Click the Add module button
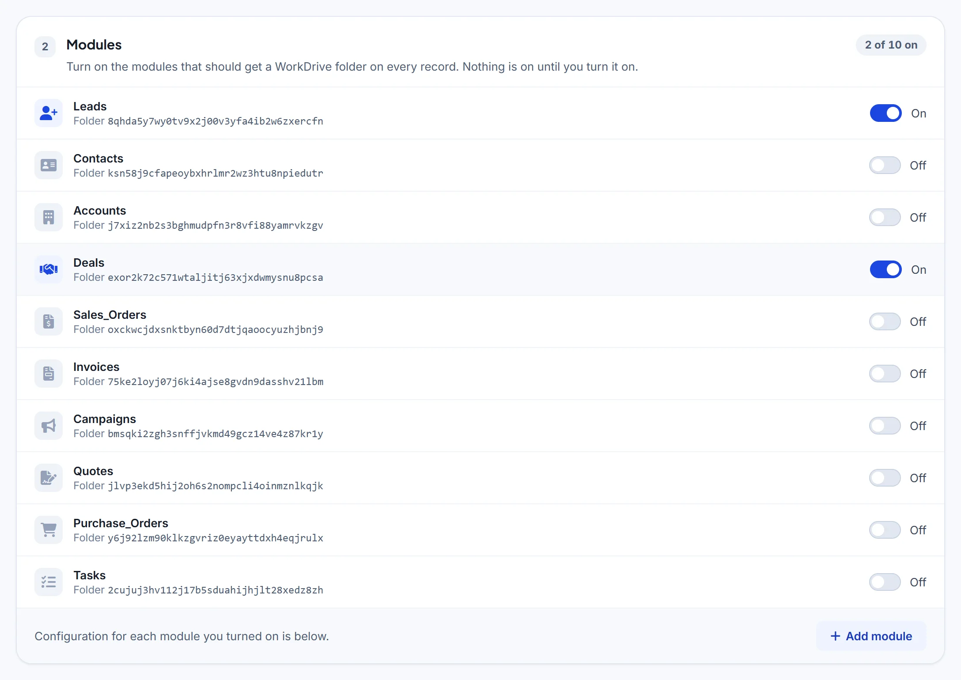Screen dimensions: 961x680 click(871, 636)
